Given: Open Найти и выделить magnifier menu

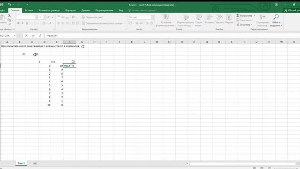Looking at the screenshot, I should point(276,20).
